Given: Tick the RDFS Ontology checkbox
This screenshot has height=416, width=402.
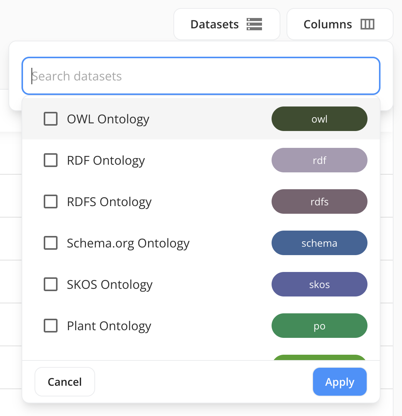Looking at the screenshot, I should pyautogui.click(x=51, y=201).
